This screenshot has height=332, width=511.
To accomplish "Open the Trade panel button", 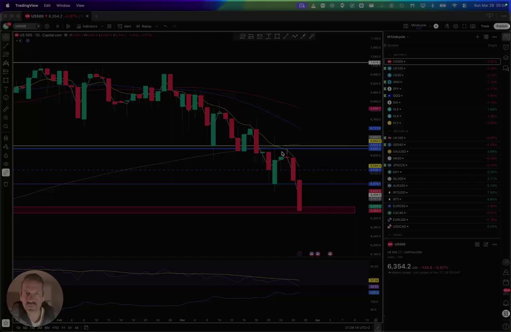I will point(485,26).
